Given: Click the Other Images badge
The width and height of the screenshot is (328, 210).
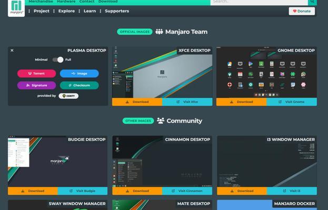Looking at the screenshot, I should pos(138,121).
